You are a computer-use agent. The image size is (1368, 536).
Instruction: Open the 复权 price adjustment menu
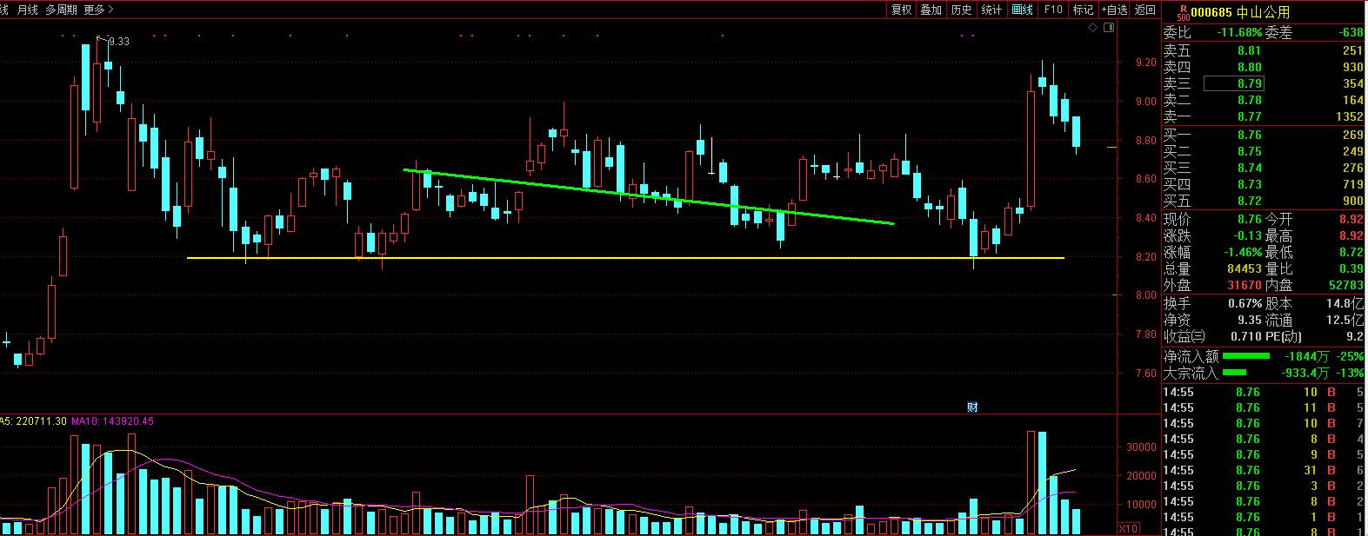tap(901, 10)
